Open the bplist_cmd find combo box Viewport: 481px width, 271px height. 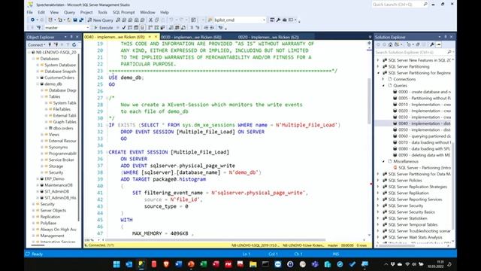[x=264, y=20]
